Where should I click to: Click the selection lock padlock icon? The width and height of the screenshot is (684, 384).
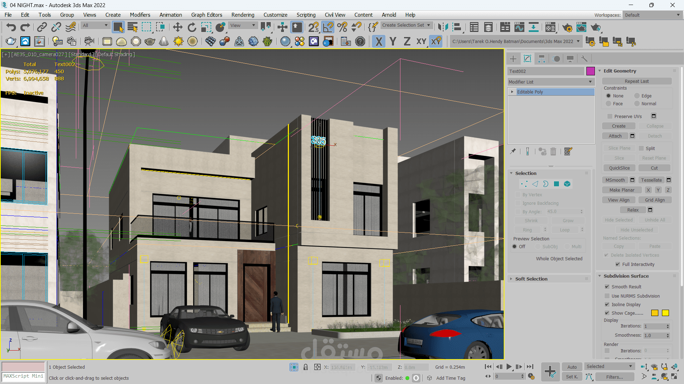click(x=305, y=367)
